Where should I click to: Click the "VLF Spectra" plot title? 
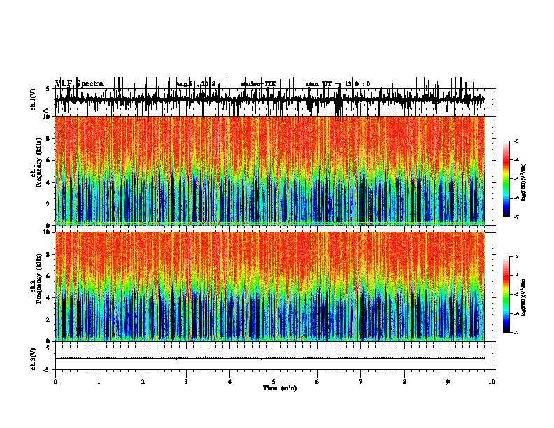tap(79, 84)
